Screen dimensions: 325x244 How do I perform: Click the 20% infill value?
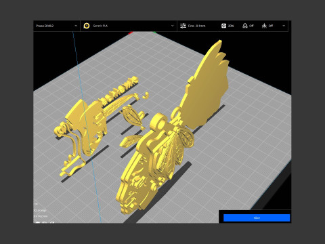(x=231, y=26)
